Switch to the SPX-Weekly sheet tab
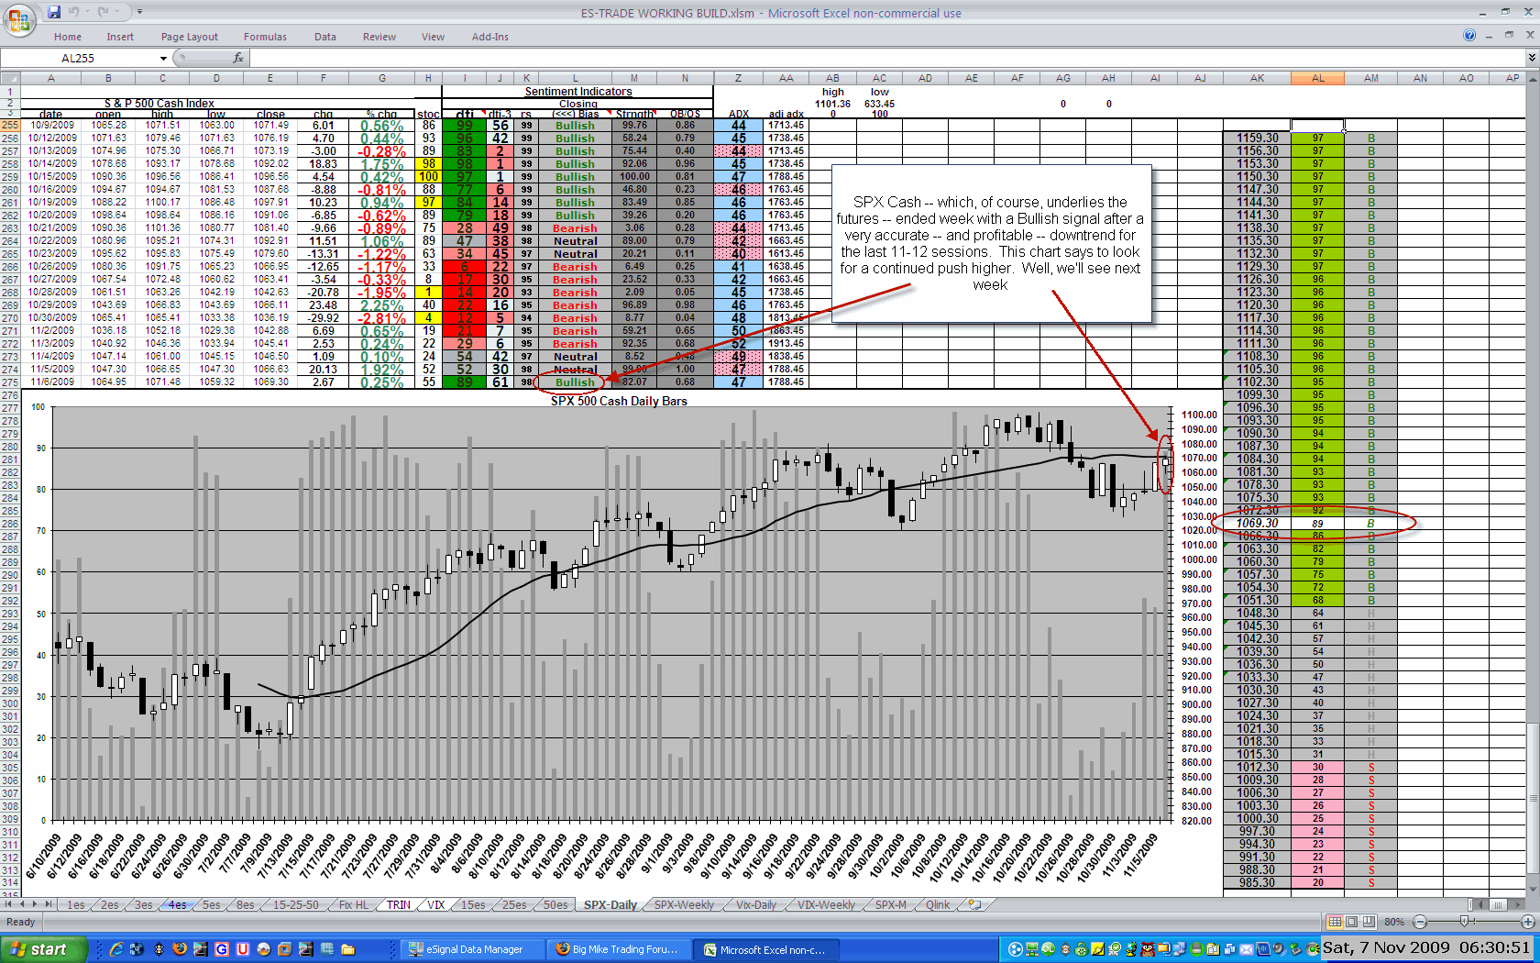 (684, 904)
